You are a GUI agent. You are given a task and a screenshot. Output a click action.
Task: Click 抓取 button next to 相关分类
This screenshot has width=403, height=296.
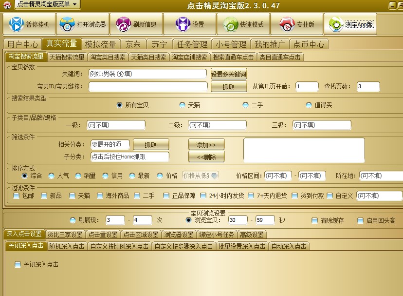pos(151,144)
